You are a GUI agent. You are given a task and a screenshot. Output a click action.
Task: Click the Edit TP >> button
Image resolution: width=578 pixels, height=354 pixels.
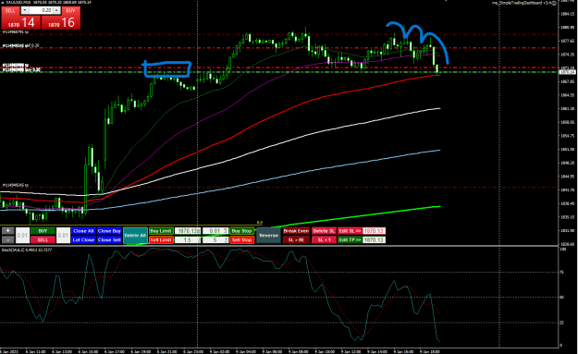tap(350, 239)
